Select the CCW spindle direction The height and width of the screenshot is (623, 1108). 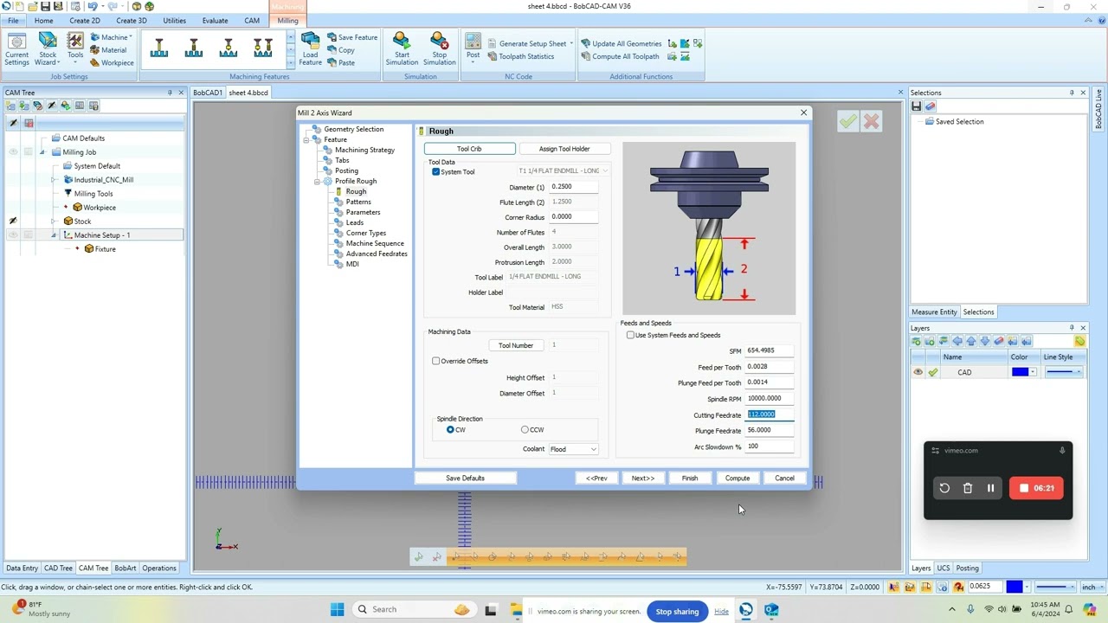[x=525, y=429]
